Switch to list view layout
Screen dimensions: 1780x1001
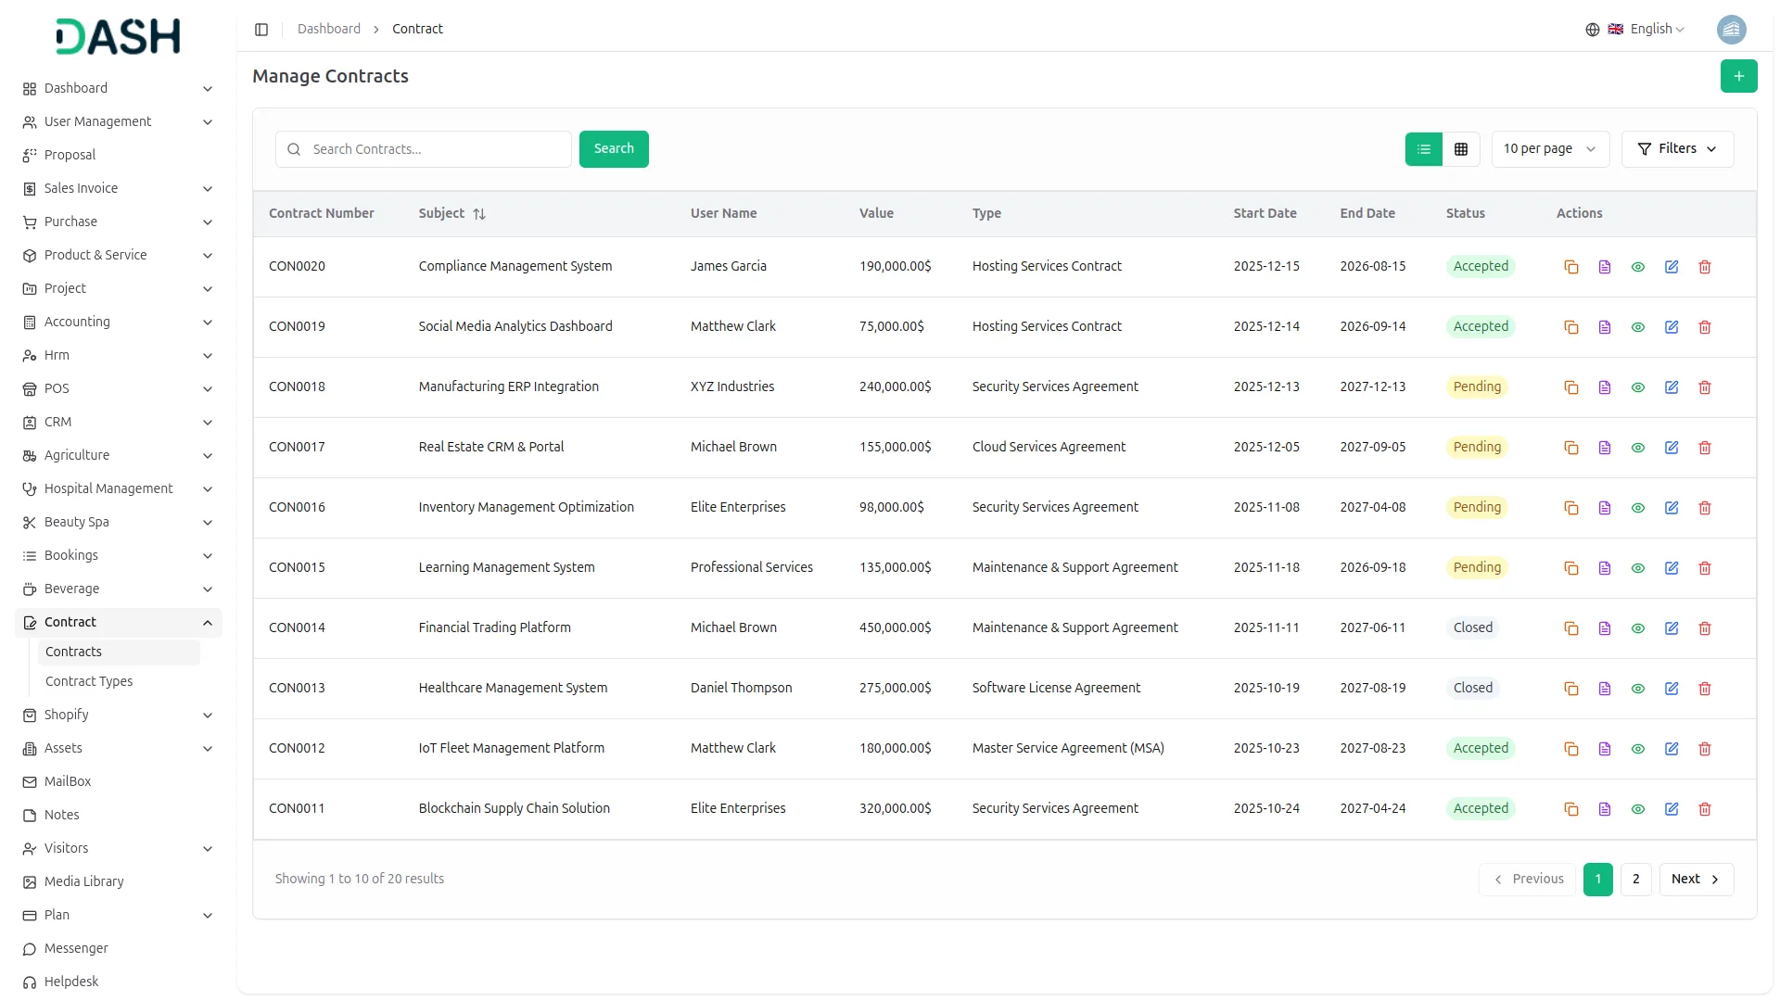tap(1423, 149)
